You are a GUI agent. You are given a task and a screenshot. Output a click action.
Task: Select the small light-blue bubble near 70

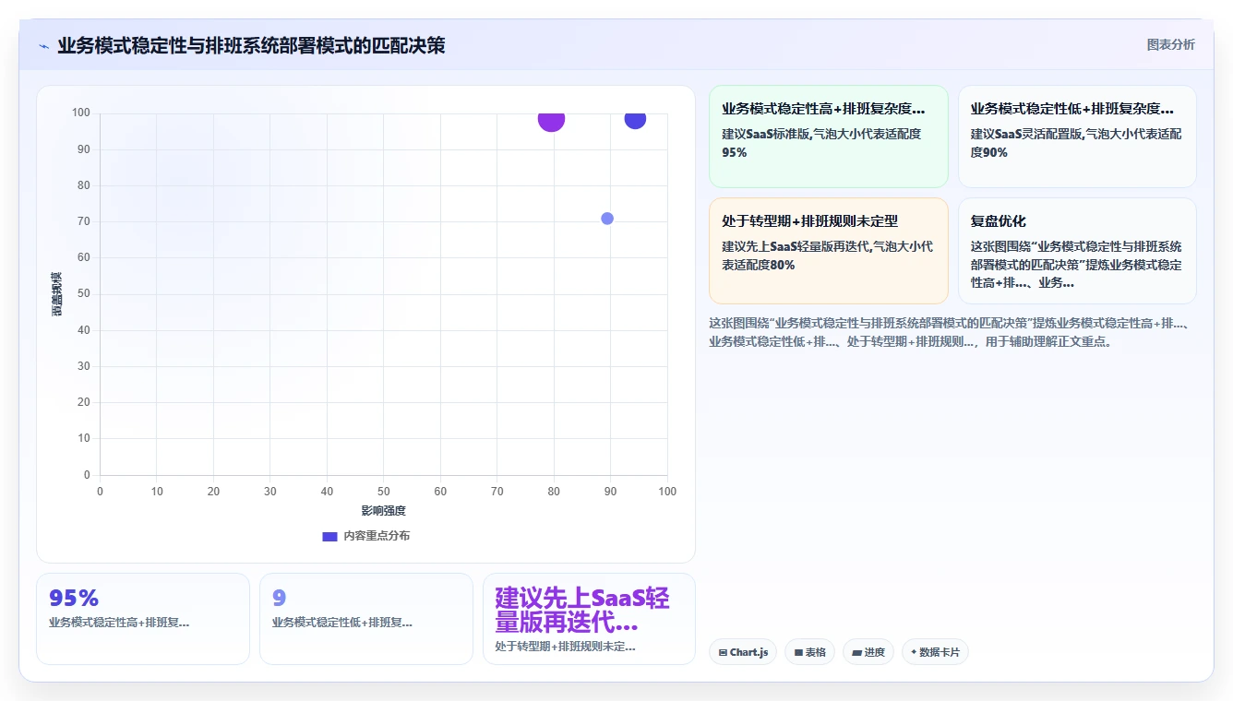(x=607, y=219)
